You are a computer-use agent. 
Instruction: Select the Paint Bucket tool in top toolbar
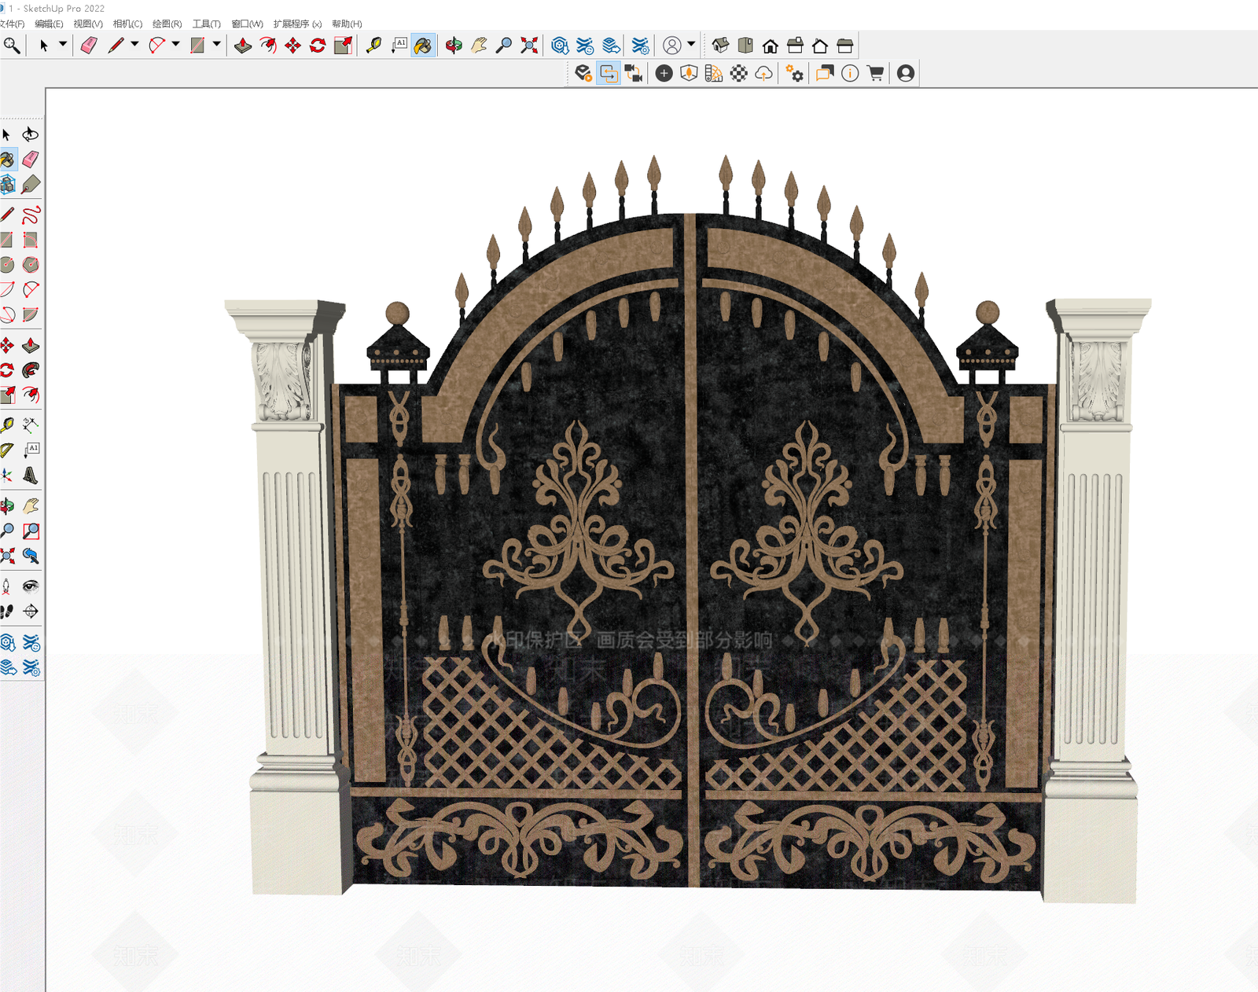pyautogui.click(x=423, y=46)
